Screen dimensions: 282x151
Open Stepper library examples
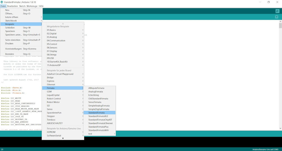(63, 116)
